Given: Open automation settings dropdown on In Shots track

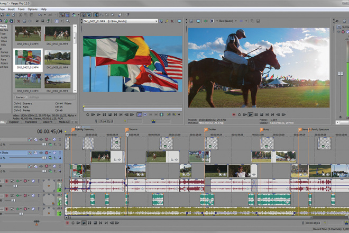Looking at the screenshot, I should click(50, 153).
